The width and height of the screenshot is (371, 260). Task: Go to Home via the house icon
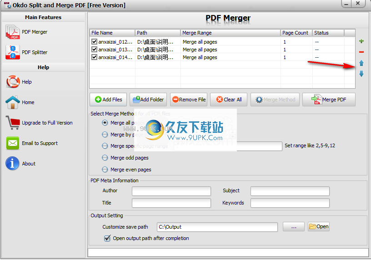[13, 102]
